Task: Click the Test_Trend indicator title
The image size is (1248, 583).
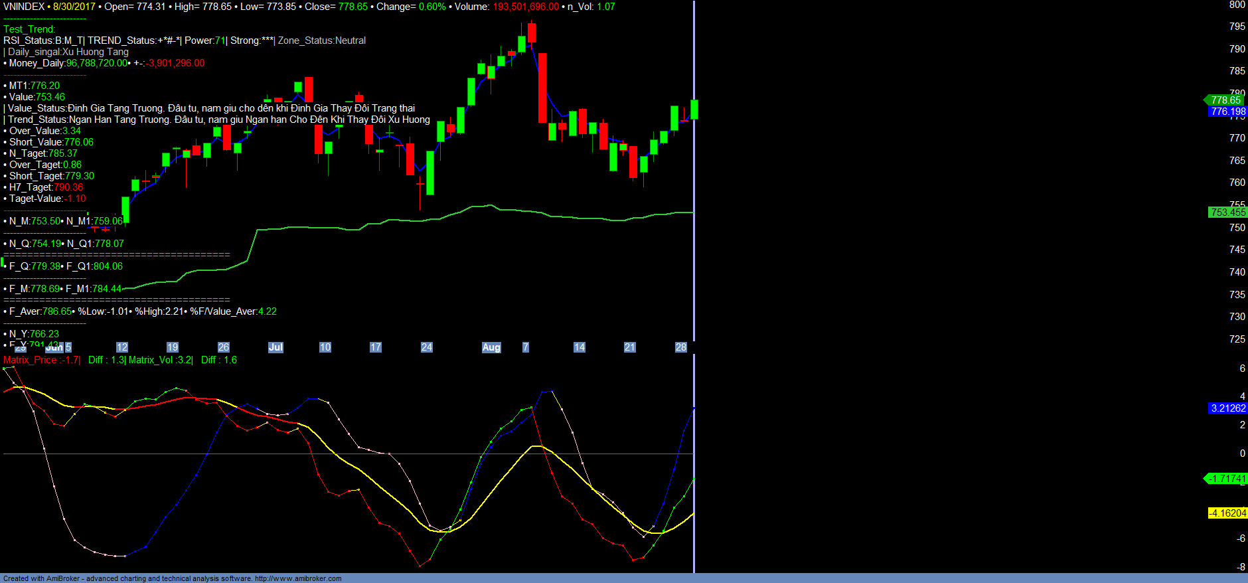Action: point(29,29)
